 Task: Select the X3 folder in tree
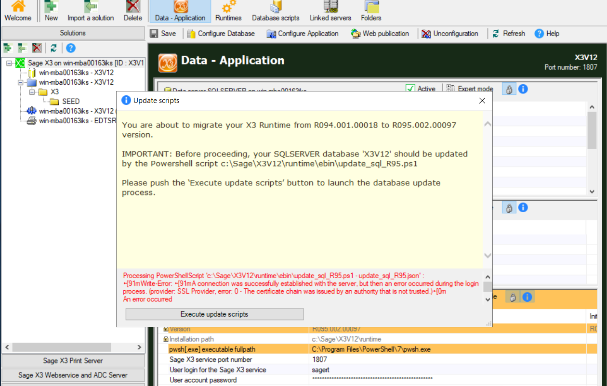pos(54,92)
